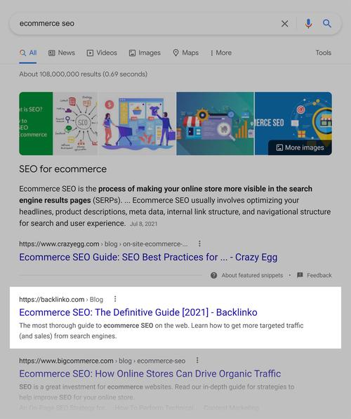Open the three-dot menu beside crazyegg.com URL

[199, 244]
